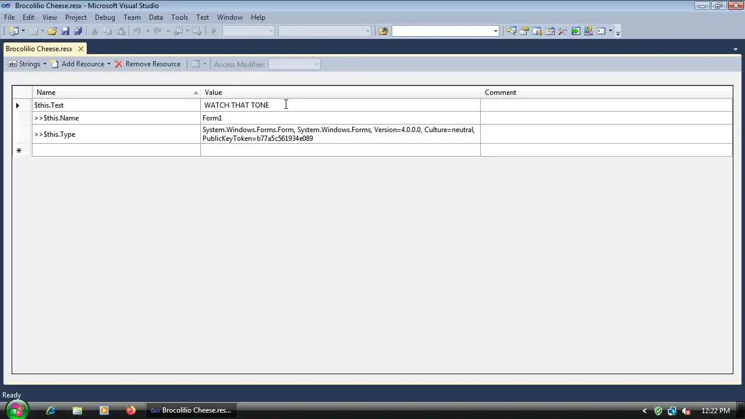Open the Command Window icon's dropdown arrow
The image size is (745, 419).
coord(611,31)
